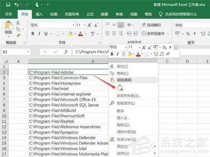Click the yellow Fill Color bucket in ribbon
This screenshot has width=210, height=157.
coord(70,34)
